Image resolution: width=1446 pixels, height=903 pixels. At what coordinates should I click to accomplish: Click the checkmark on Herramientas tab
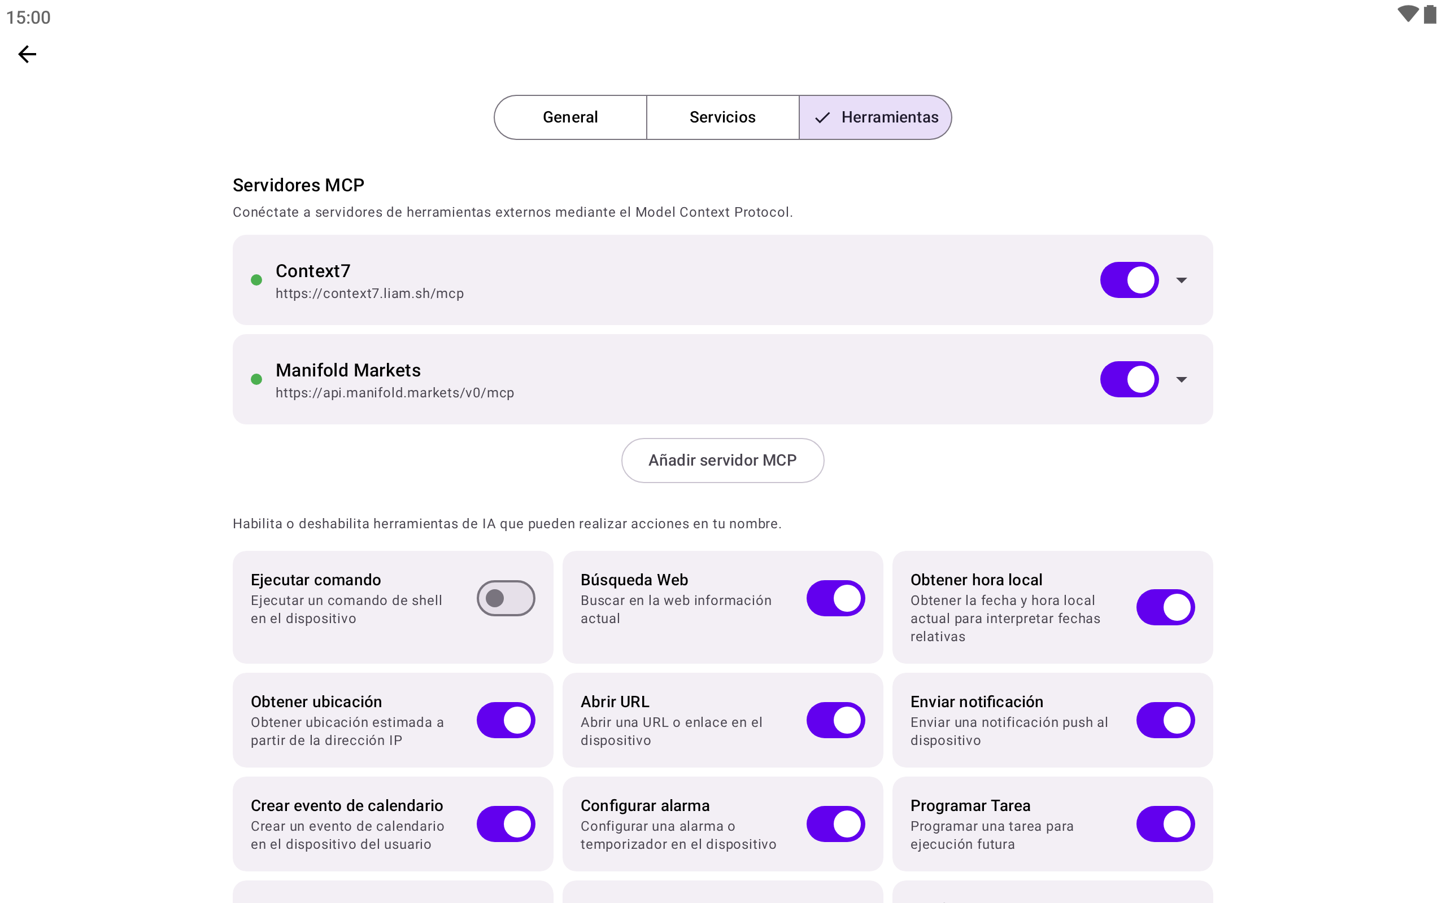click(x=822, y=117)
